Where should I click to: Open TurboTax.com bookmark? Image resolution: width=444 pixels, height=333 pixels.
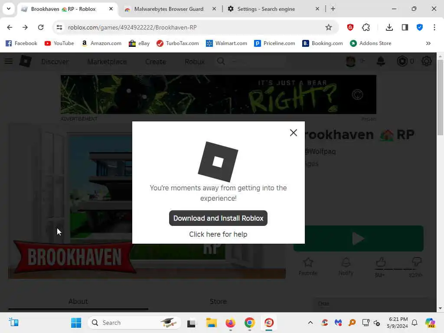[178, 43]
